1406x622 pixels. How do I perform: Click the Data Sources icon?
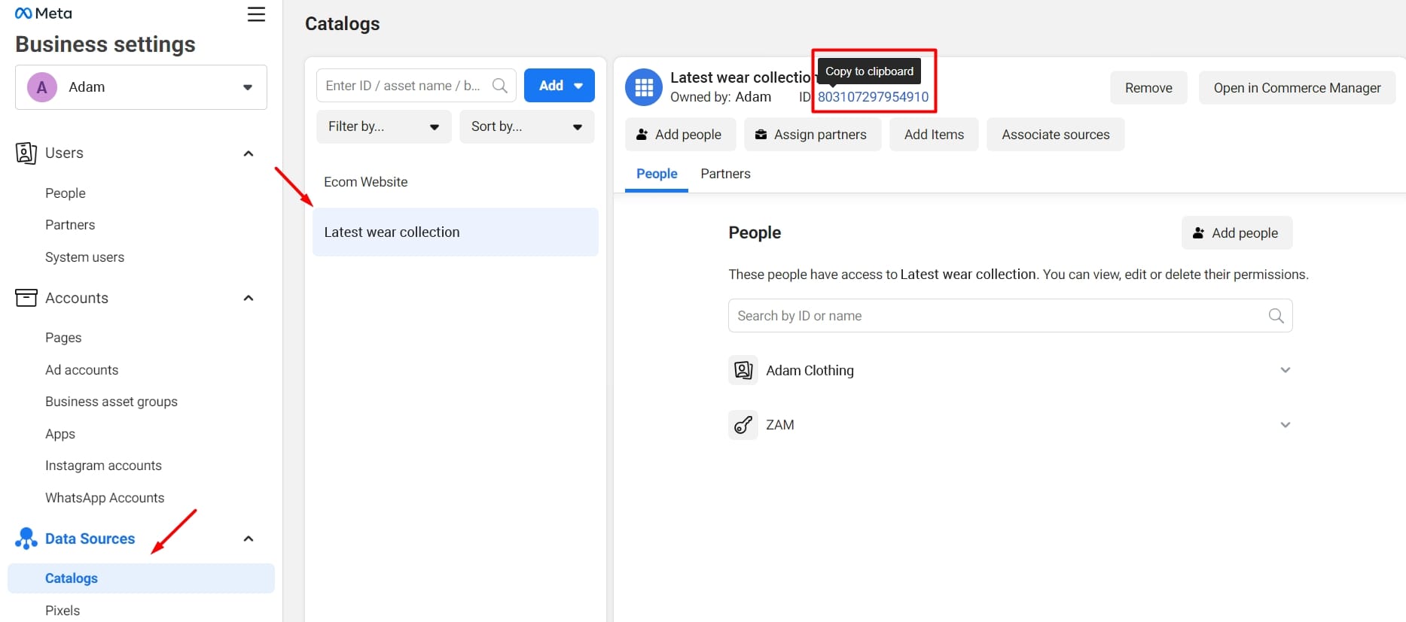[26, 539]
